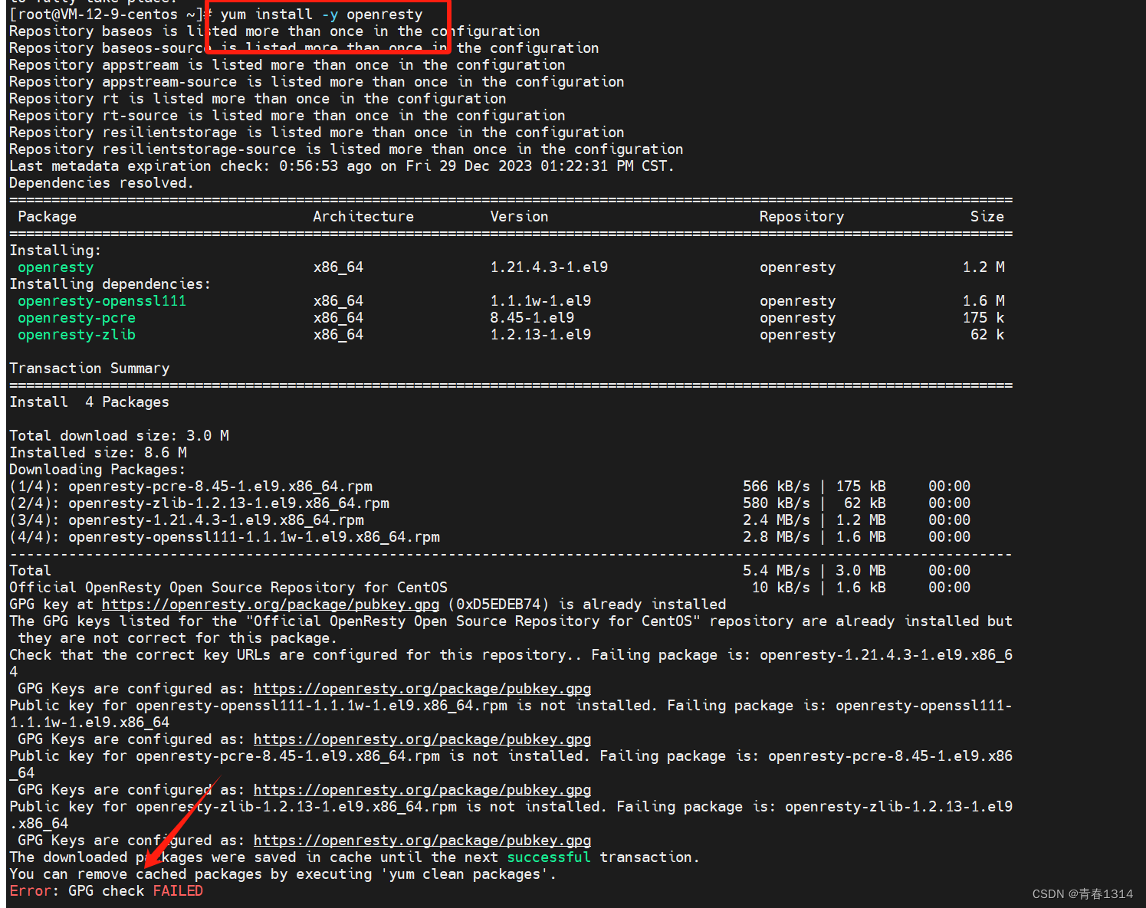
Task: Click the green 'openresty-pcre' dependency name
Action: 77,318
